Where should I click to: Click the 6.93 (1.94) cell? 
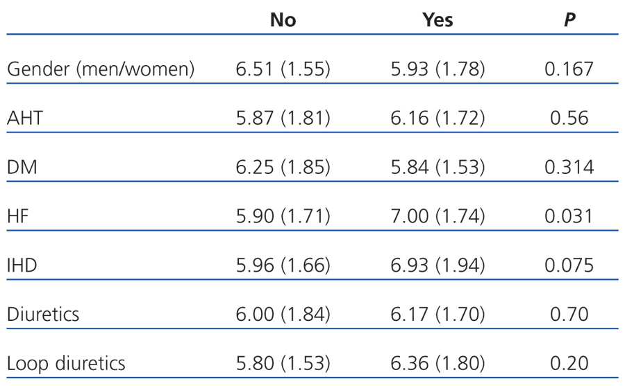click(x=437, y=266)
